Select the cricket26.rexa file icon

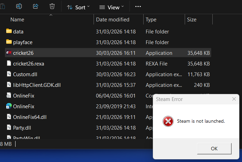click(x=9, y=63)
